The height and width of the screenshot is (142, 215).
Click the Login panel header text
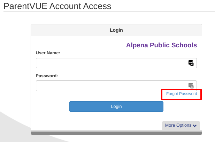tap(116, 30)
